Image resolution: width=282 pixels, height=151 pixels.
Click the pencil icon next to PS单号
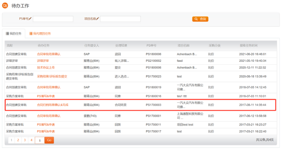tap(30, 18)
